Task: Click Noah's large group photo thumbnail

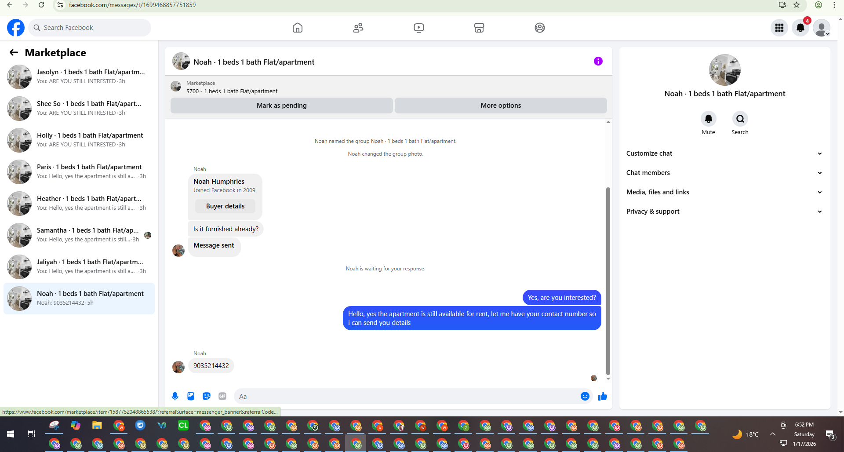Action: (724, 70)
